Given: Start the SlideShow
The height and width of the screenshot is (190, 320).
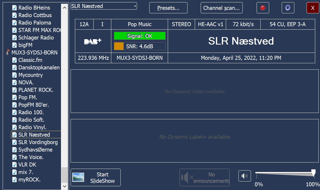Looking at the screenshot, I should click(96, 177).
